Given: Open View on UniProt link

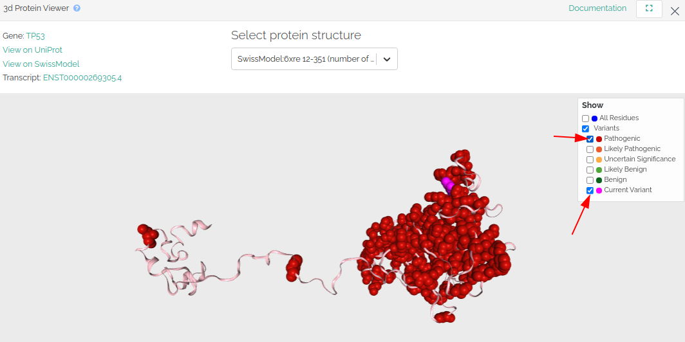Looking at the screenshot, I should pos(32,50).
